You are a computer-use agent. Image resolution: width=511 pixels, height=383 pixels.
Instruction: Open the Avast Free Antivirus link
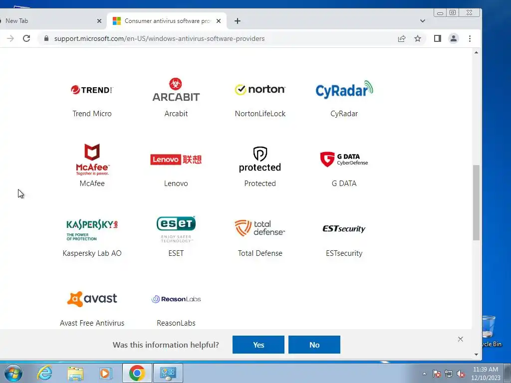pyautogui.click(x=92, y=323)
